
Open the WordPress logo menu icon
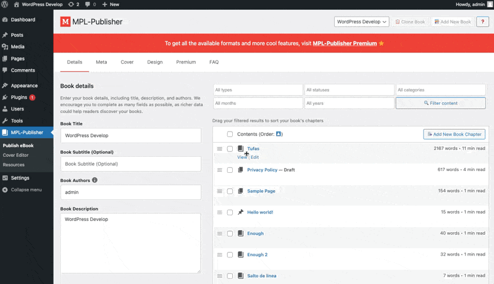point(6,4)
